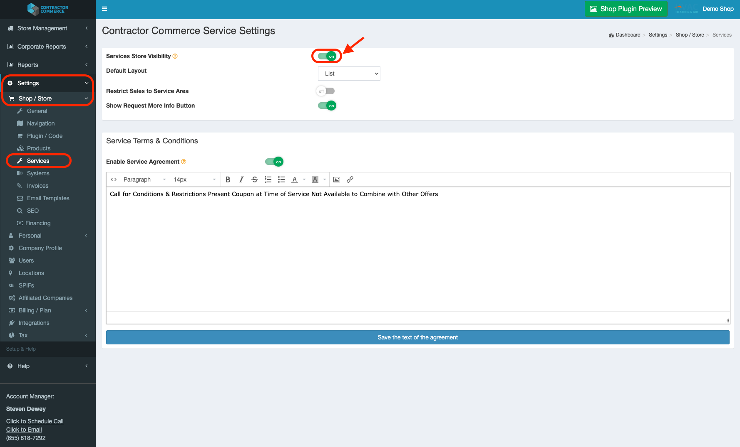Expand the Personal submenu chevron
The width and height of the screenshot is (740, 447).
[x=86, y=236]
